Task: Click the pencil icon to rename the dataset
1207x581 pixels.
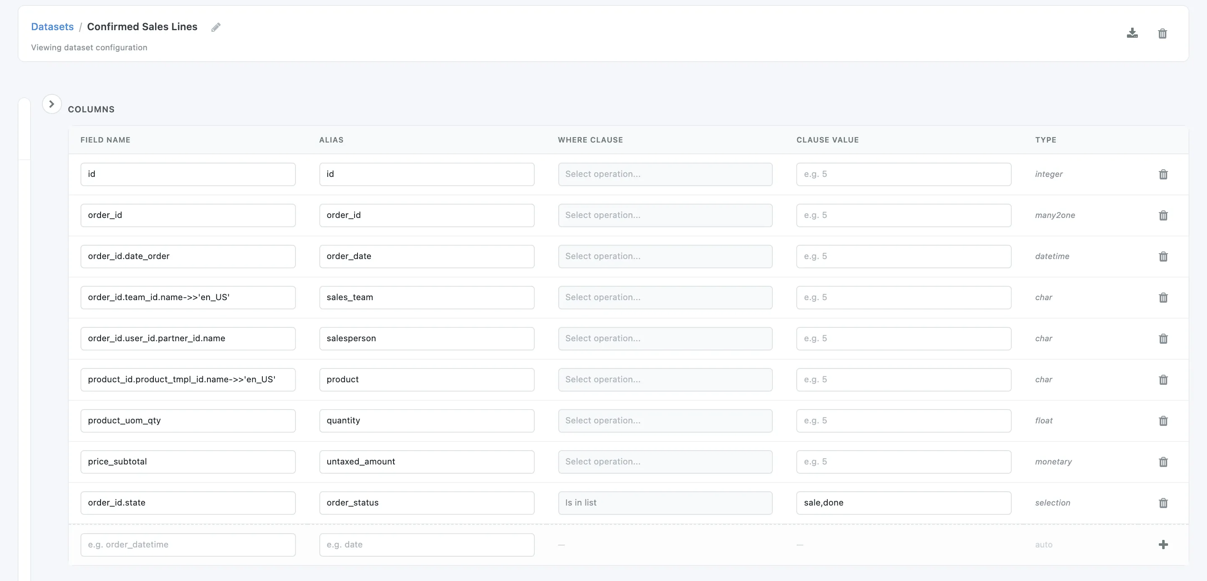Action: [215, 27]
